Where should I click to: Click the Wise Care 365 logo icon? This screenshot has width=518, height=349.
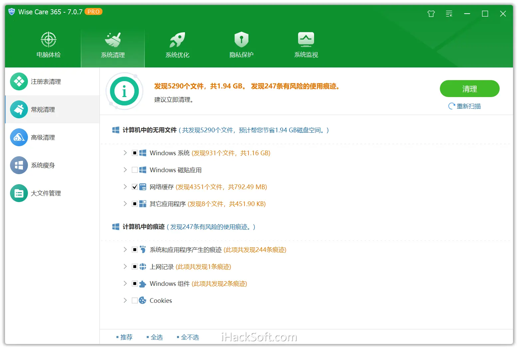[x=12, y=12]
